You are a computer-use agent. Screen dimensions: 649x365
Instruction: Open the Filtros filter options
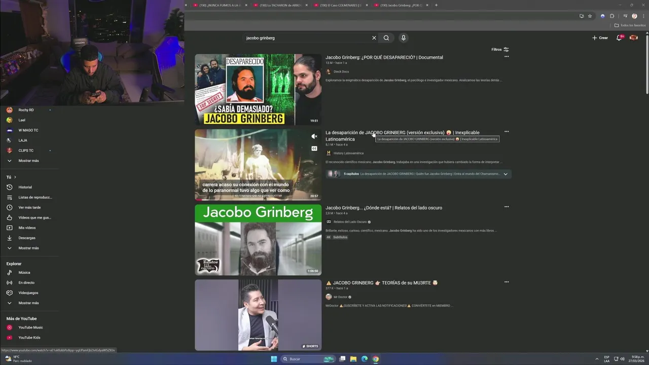[500, 50]
